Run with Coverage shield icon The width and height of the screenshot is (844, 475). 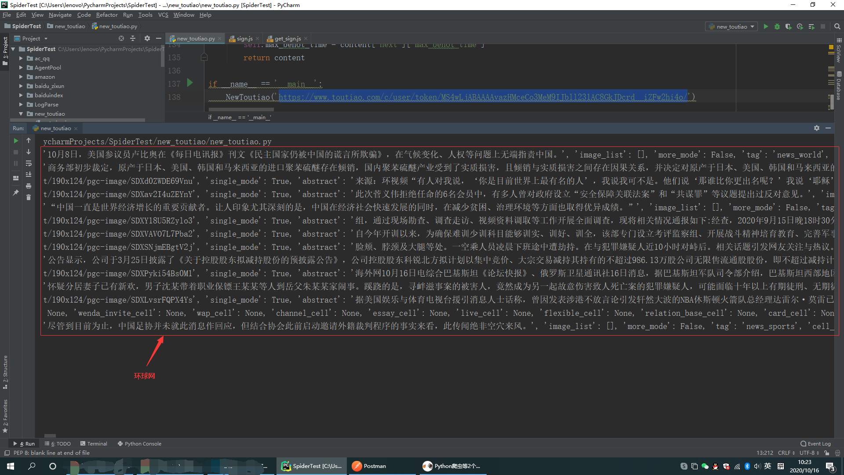coord(789,27)
